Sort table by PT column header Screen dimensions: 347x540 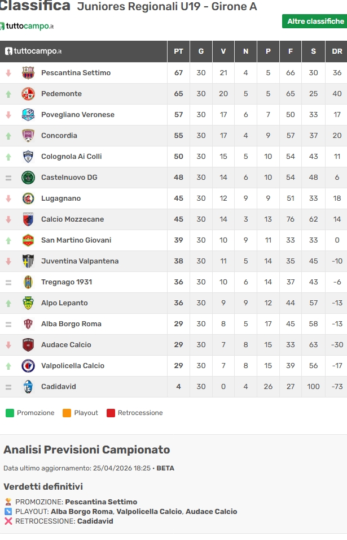coord(178,51)
